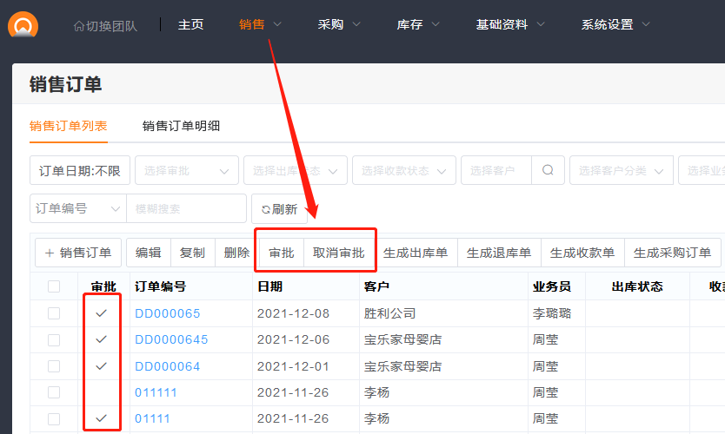Click the add 销售订单 plus button
The height and width of the screenshot is (434, 725).
(x=78, y=253)
